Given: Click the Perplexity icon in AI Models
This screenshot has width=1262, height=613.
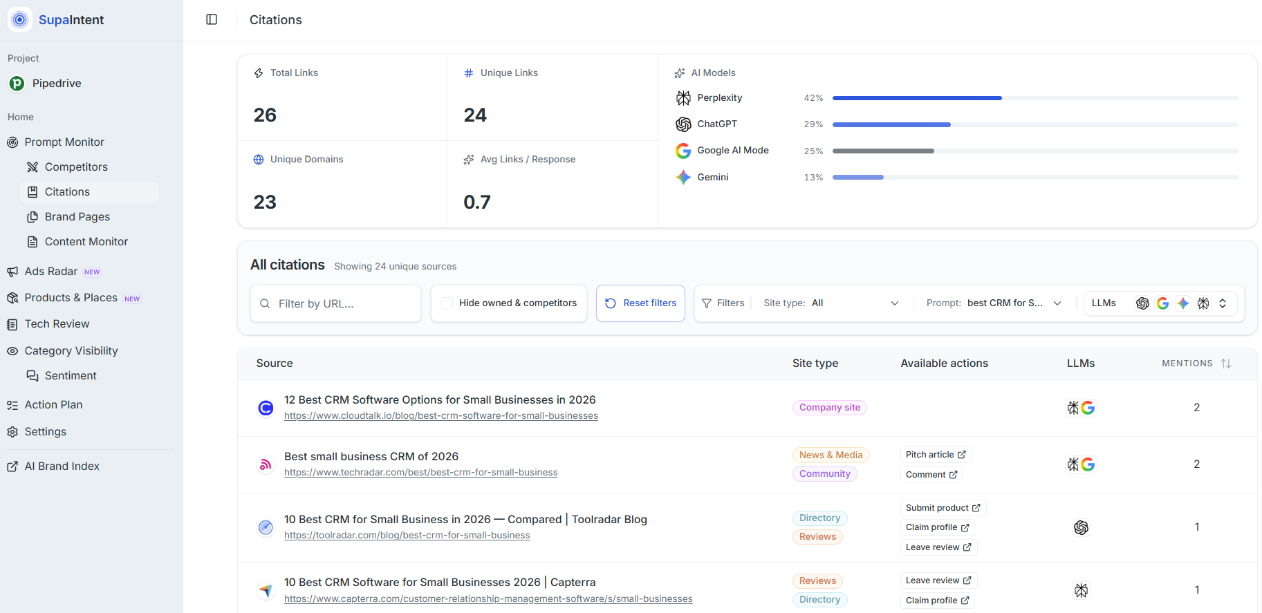Looking at the screenshot, I should coord(683,98).
